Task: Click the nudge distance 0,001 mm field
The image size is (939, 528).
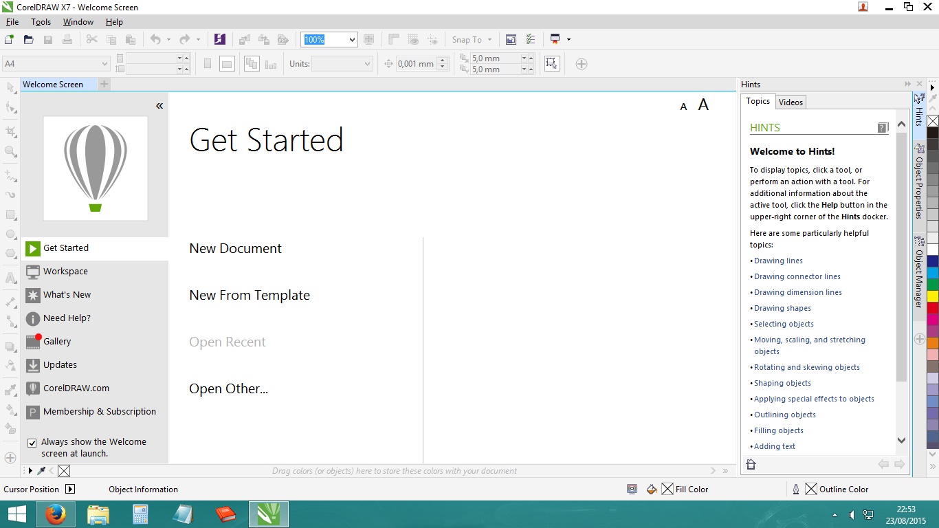Action: pyautogui.click(x=416, y=64)
